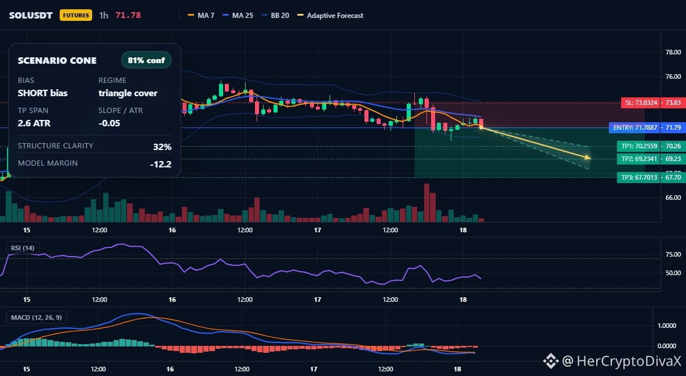Click the triangle cover regime value

127,93
